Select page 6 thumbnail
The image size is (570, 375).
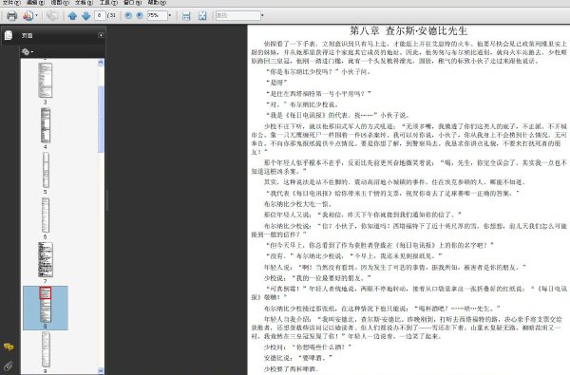point(46,216)
